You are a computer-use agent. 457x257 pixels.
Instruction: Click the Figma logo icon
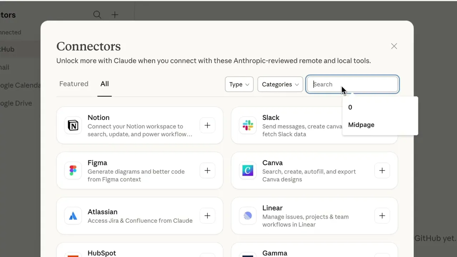pyautogui.click(x=73, y=171)
